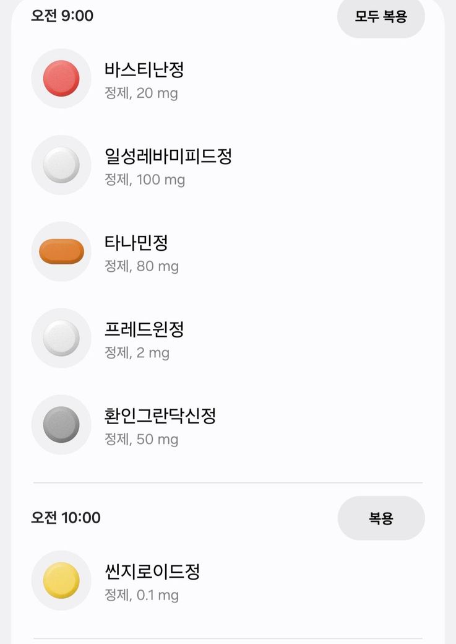Open the 일성레바미피드정 medication name

click(168, 156)
